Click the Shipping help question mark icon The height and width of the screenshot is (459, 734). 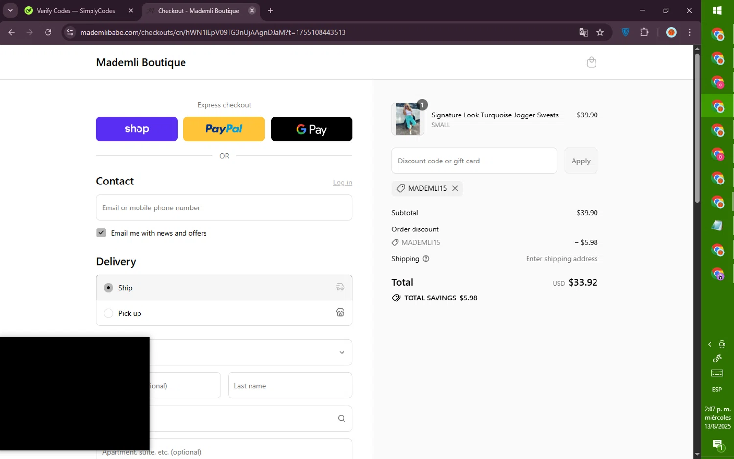(426, 259)
